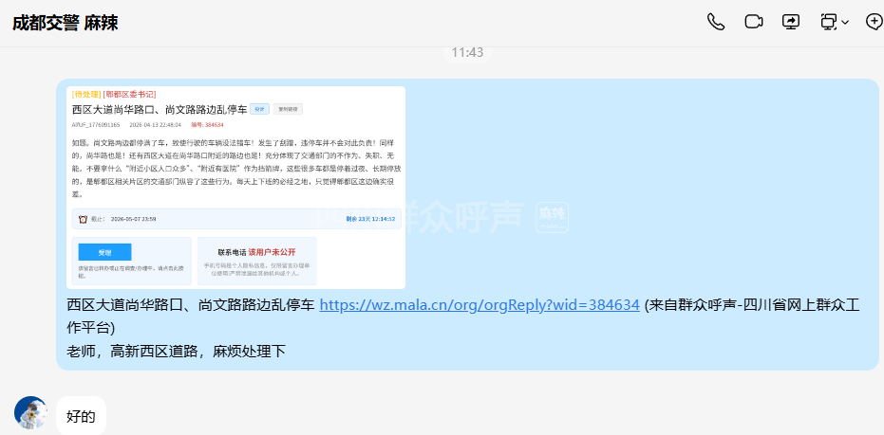Screen dimensions: 884x435
Task: Start a voice call with the phone icon
Action: (716, 22)
